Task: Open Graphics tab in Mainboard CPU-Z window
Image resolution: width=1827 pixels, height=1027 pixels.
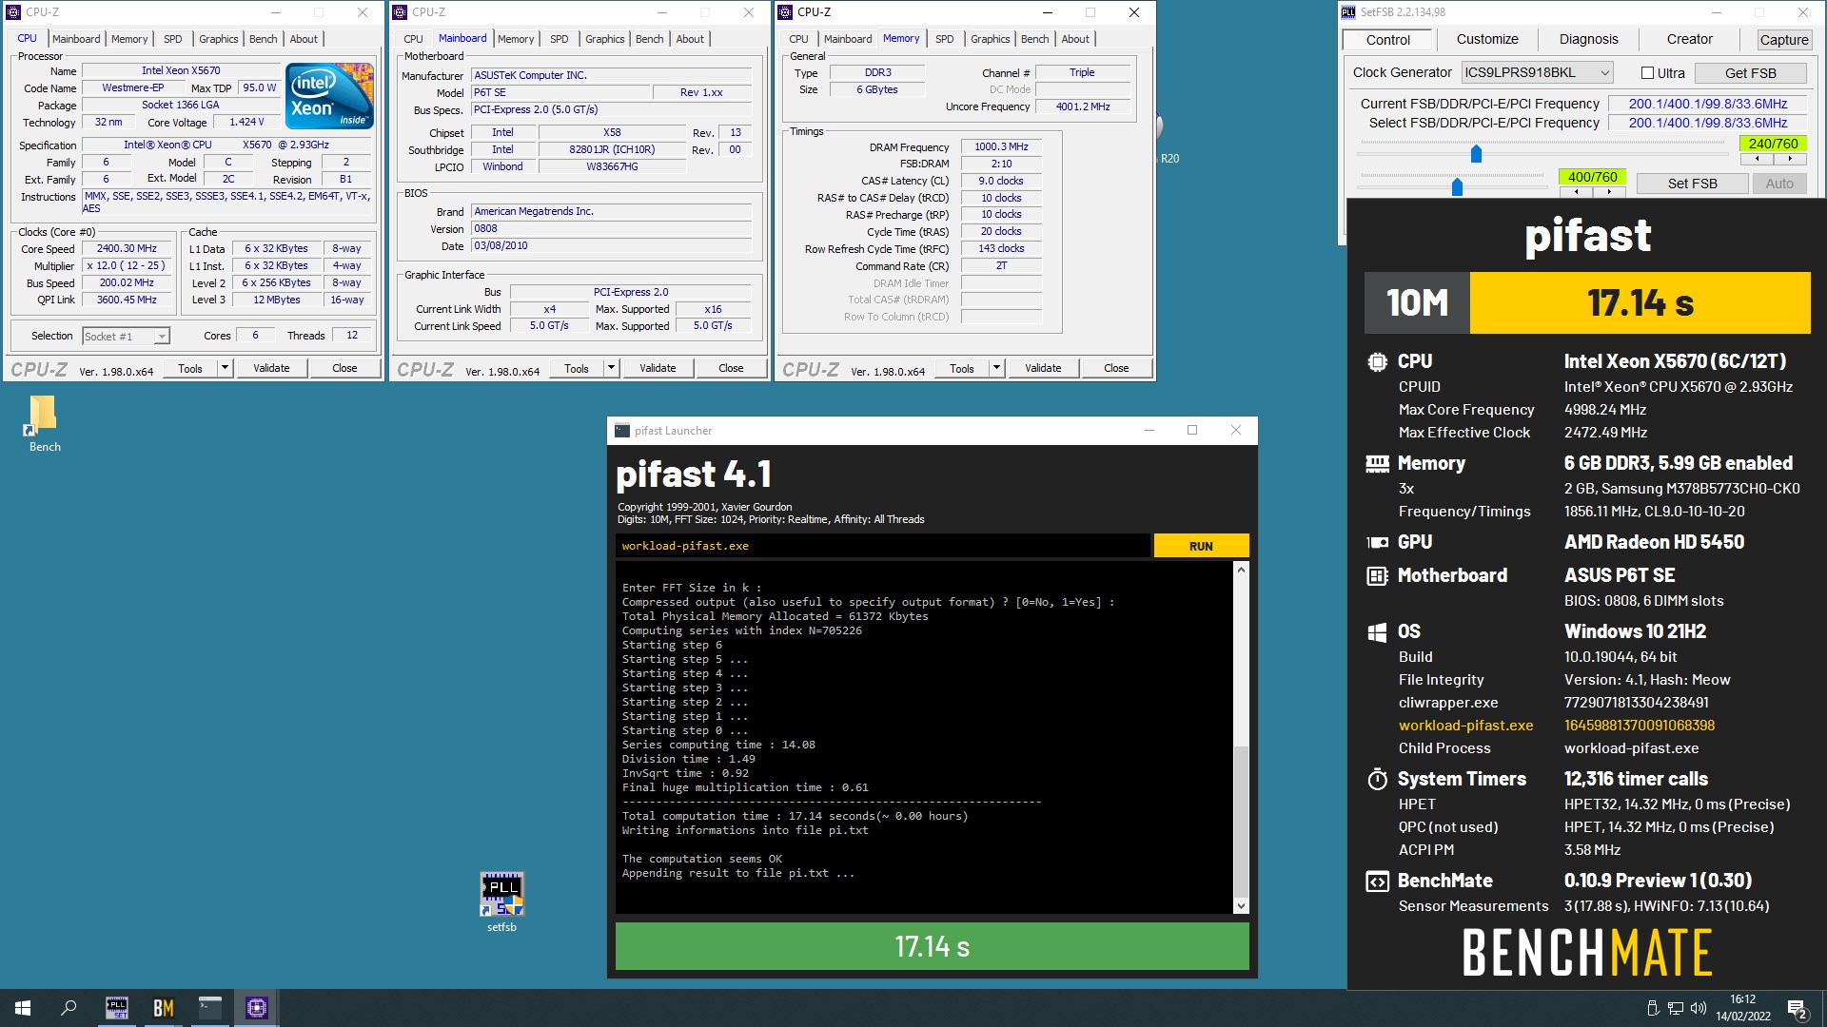Action: tap(604, 39)
